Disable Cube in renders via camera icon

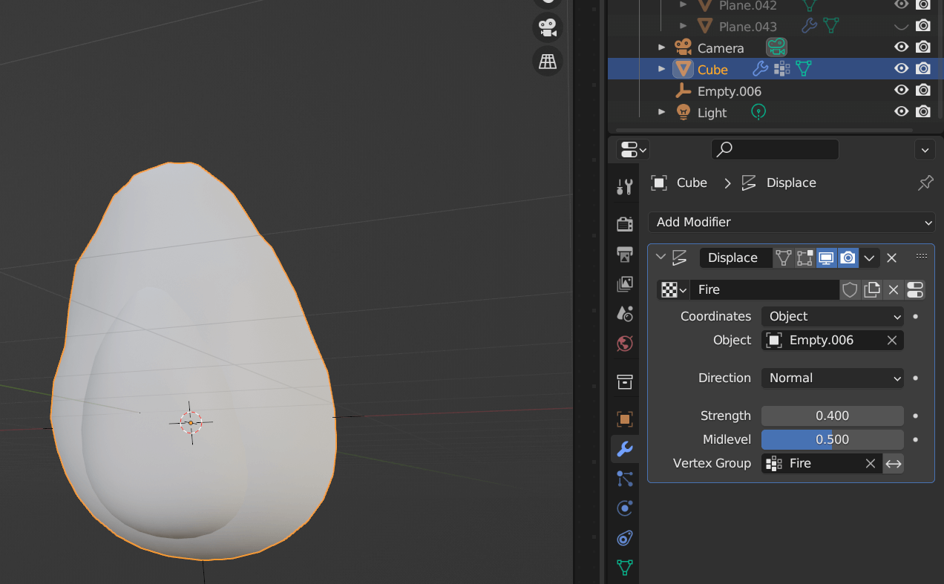click(923, 69)
